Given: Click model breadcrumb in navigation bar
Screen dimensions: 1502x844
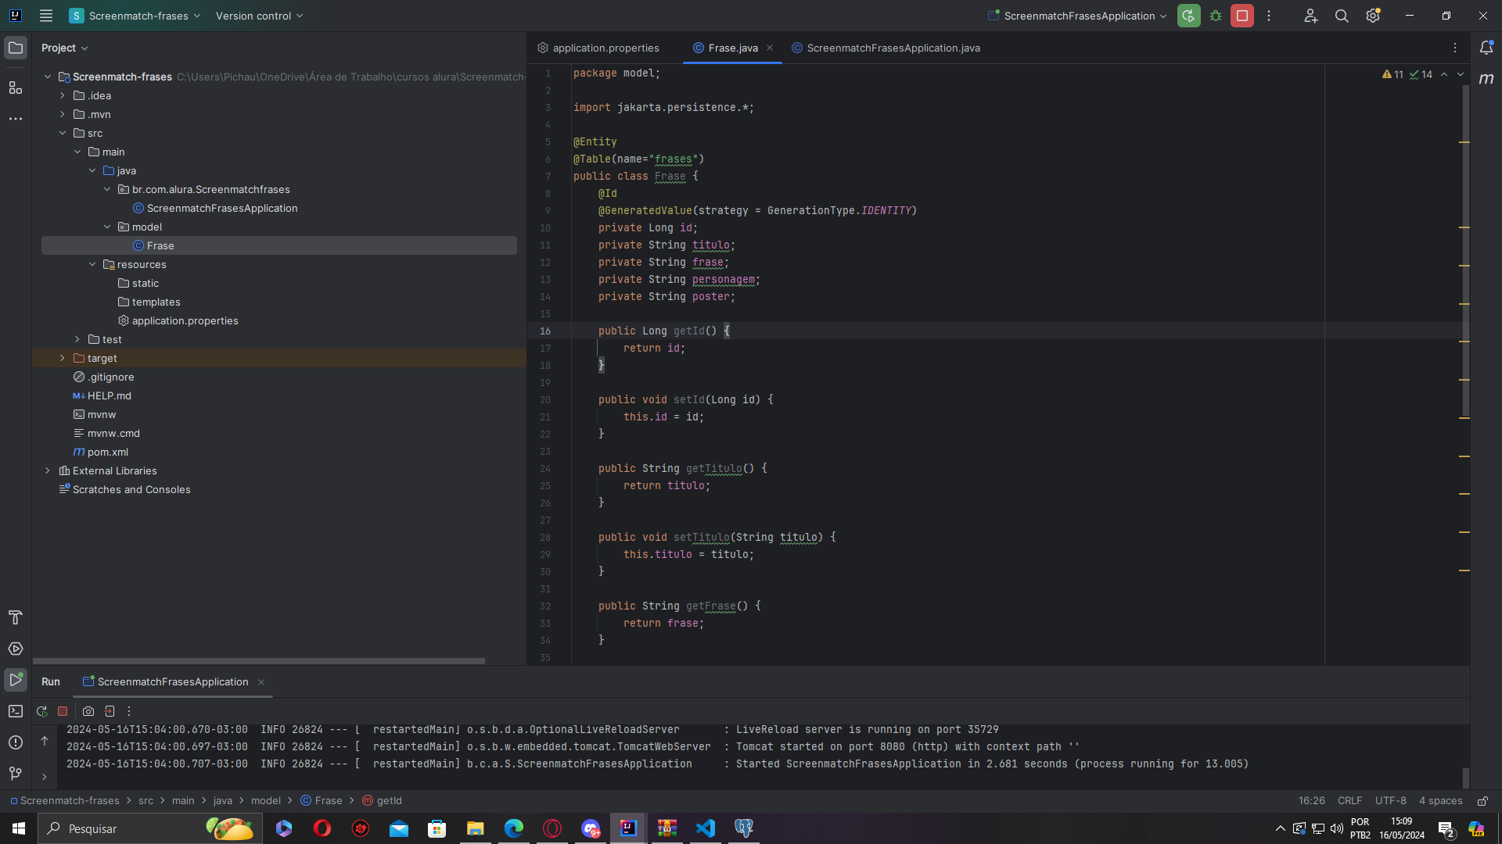Looking at the screenshot, I should (265, 801).
